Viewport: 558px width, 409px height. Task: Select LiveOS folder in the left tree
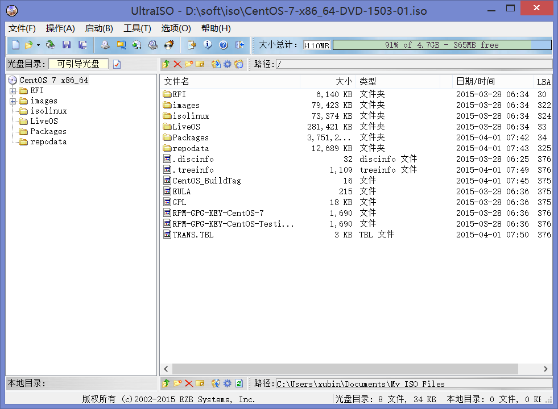[x=44, y=122]
